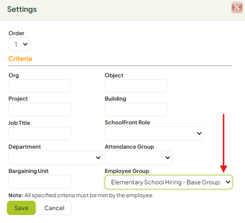Focus the Object text box
245x223 pixels.
point(136,86)
